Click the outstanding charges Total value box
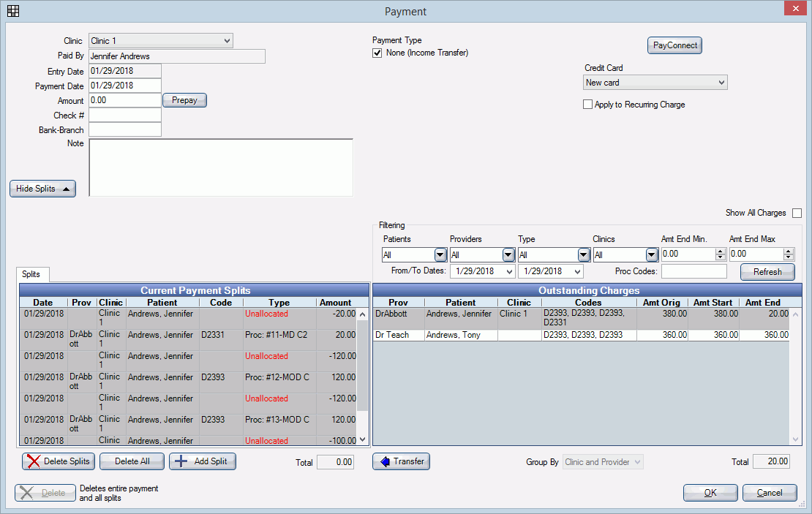 click(x=771, y=461)
